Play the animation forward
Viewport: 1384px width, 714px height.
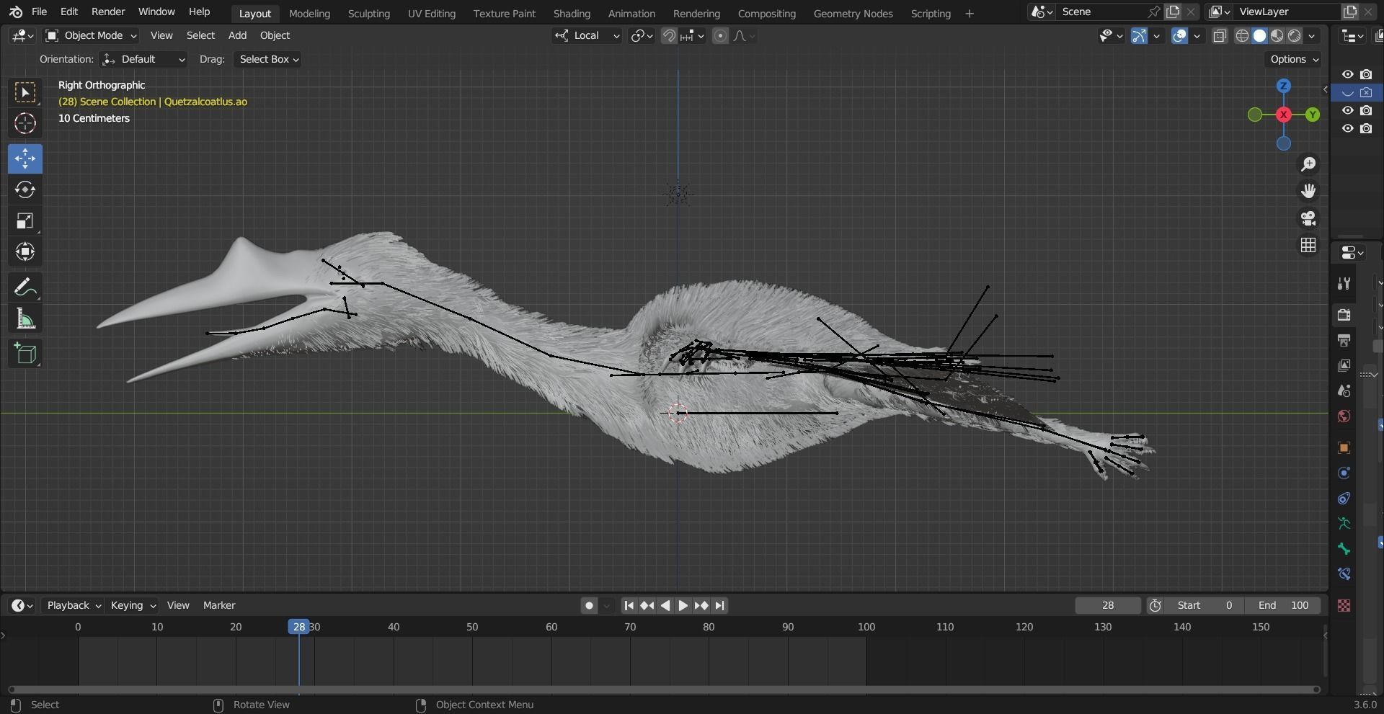click(683, 605)
